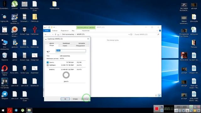Select the Фильмы desktop icon
Image resolution: width=201 pixels, height=113 pixels.
coord(194,44)
